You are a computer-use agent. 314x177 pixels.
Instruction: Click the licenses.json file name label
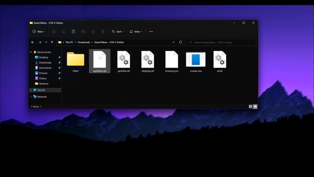(x=172, y=71)
